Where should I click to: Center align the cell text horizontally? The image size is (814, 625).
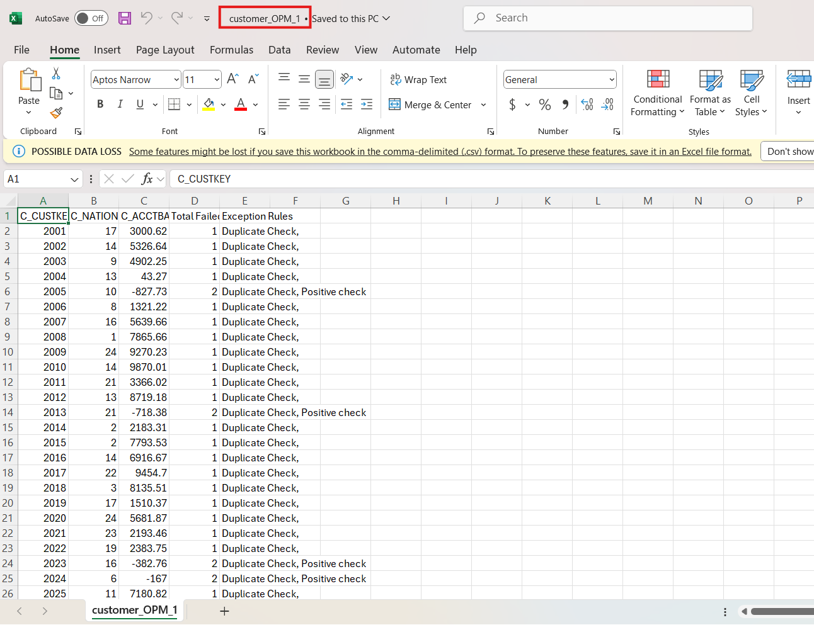[304, 104]
